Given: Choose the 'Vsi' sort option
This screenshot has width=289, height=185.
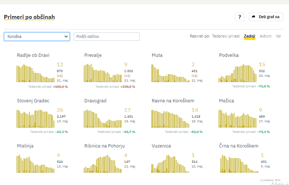Looking at the screenshot, I should tap(278, 36).
